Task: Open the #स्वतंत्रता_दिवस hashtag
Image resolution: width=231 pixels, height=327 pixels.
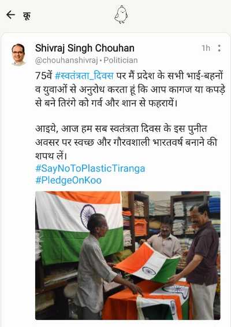Action: (x=84, y=75)
